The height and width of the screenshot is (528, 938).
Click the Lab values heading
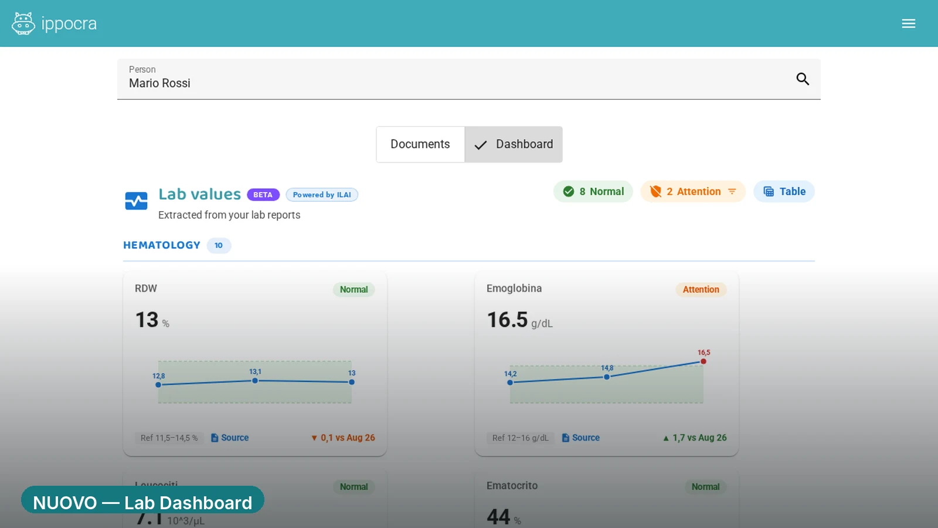pyautogui.click(x=200, y=194)
